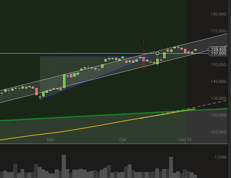Click the 140,000 price axis label
This screenshot has height=178, width=231.
pos(218,82)
